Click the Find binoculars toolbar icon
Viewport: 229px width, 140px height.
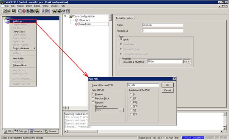coord(54,11)
